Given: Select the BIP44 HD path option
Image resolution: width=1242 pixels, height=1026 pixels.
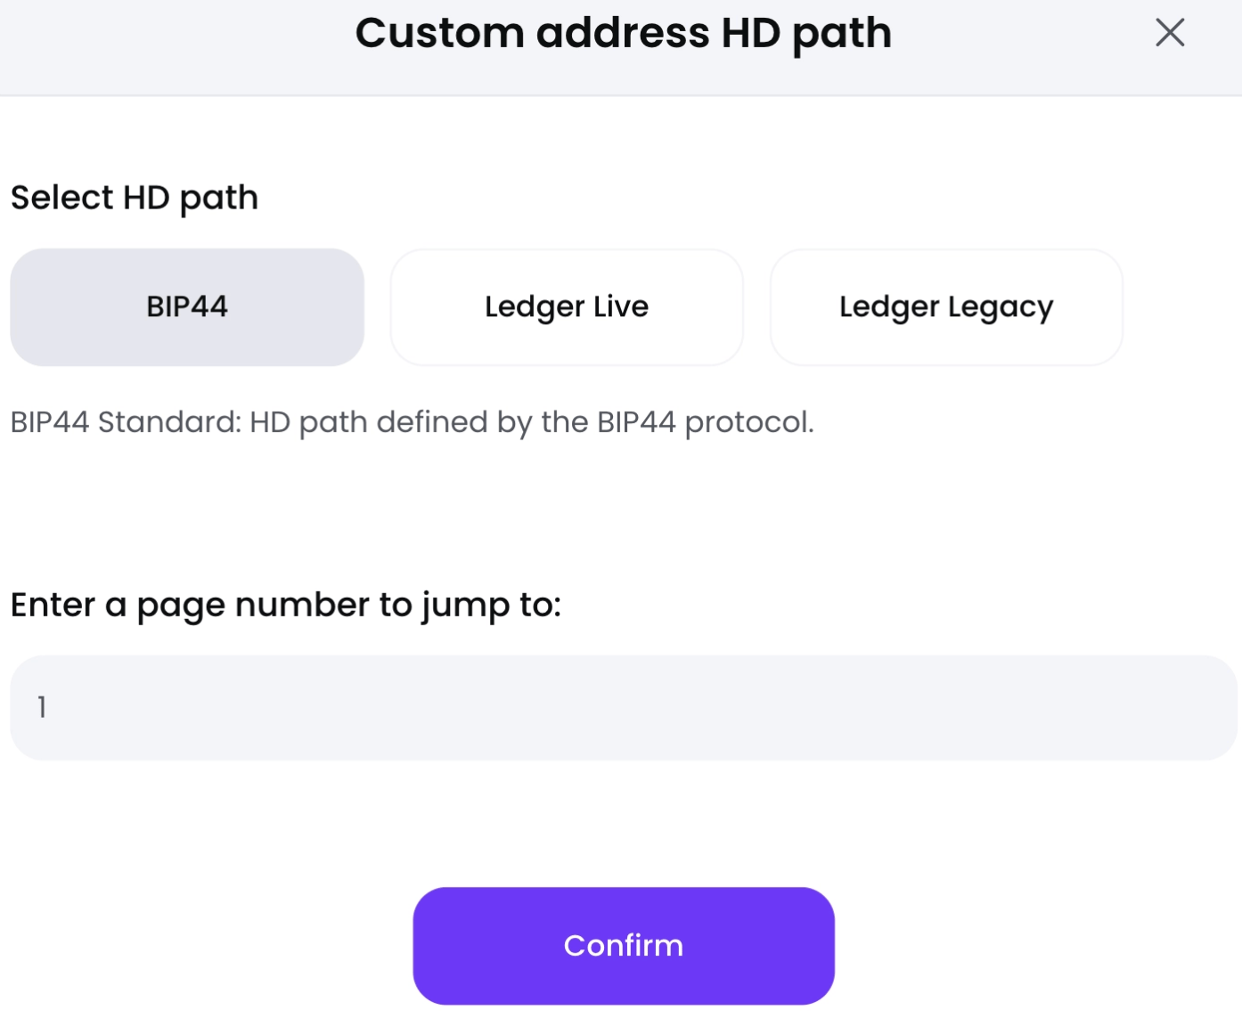Looking at the screenshot, I should [x=187, y=307].
